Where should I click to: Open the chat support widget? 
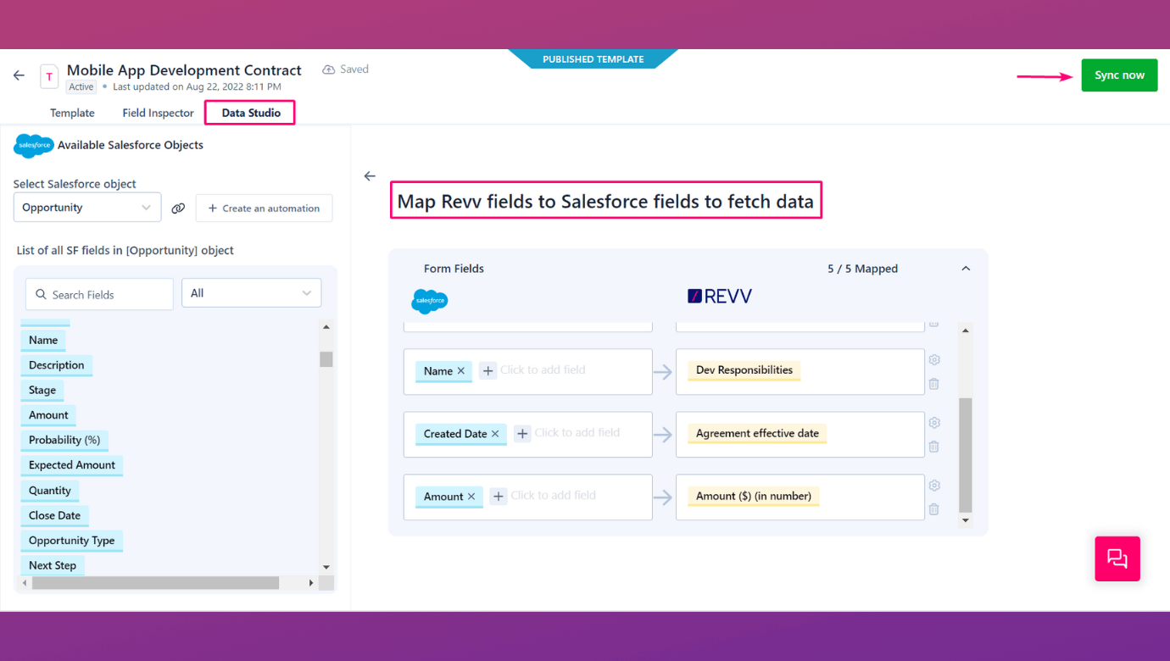[x=1117, y=558]
